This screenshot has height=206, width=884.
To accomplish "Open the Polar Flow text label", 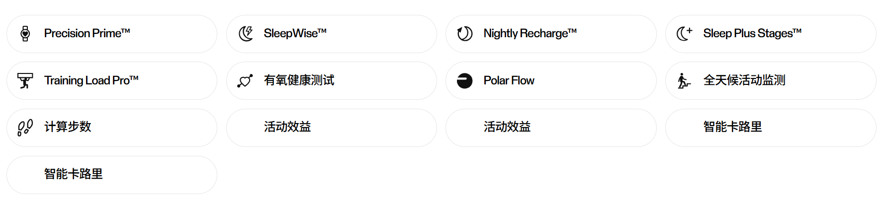I will pos(509,80).
